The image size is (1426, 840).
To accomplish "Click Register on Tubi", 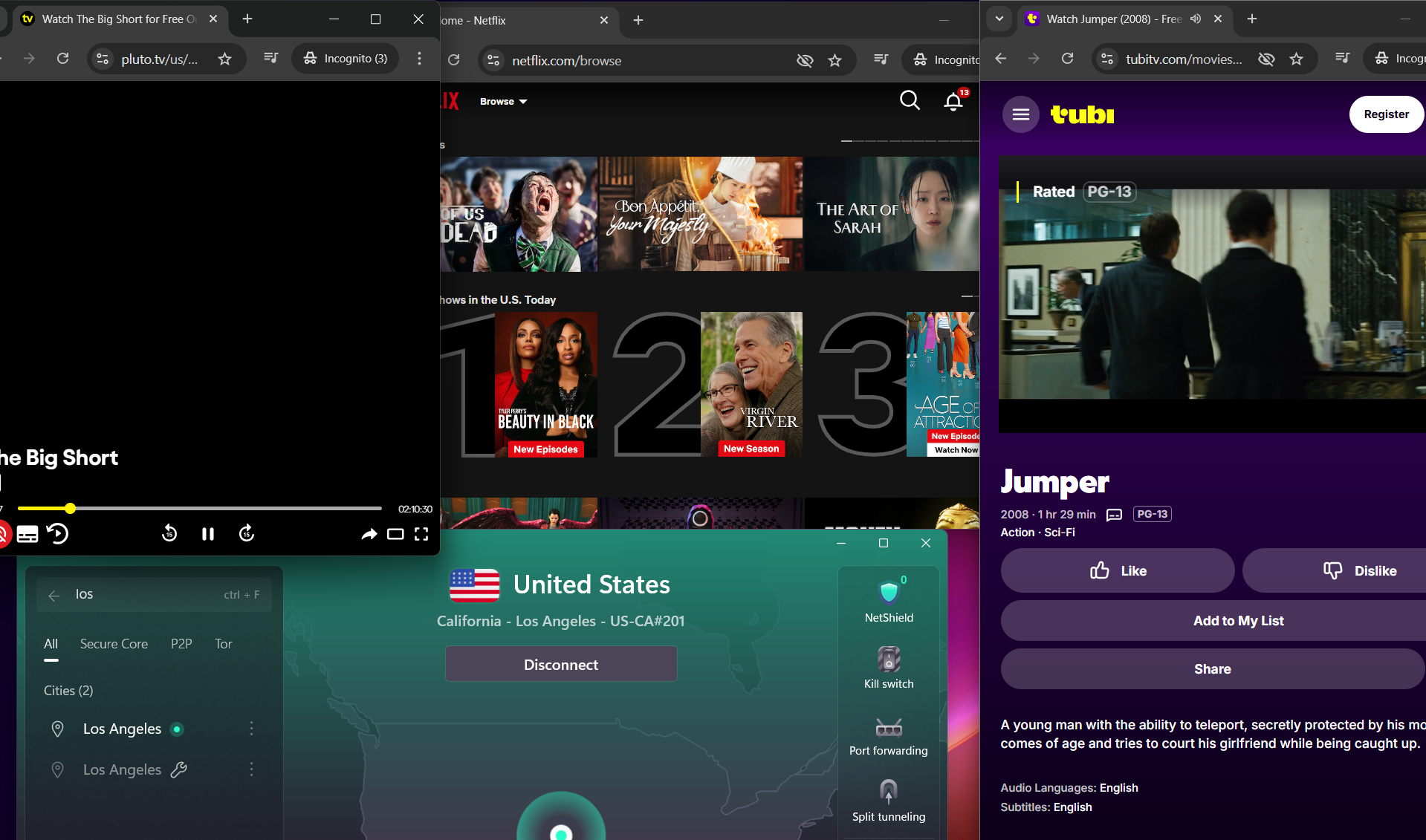I will coord(1386,114).
